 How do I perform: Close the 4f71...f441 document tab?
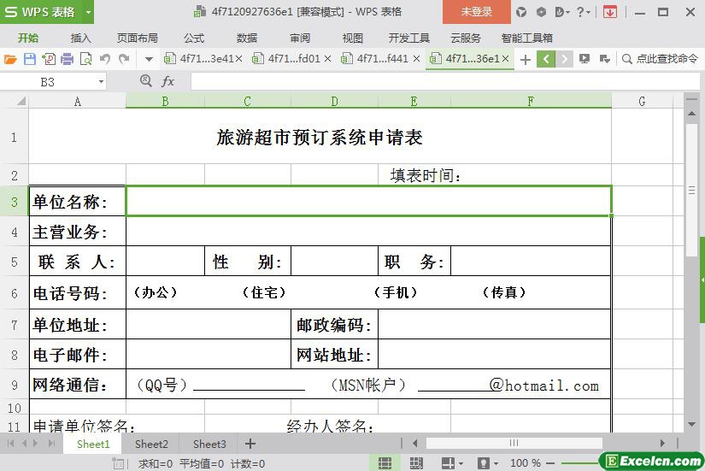(x=416, y=58)
